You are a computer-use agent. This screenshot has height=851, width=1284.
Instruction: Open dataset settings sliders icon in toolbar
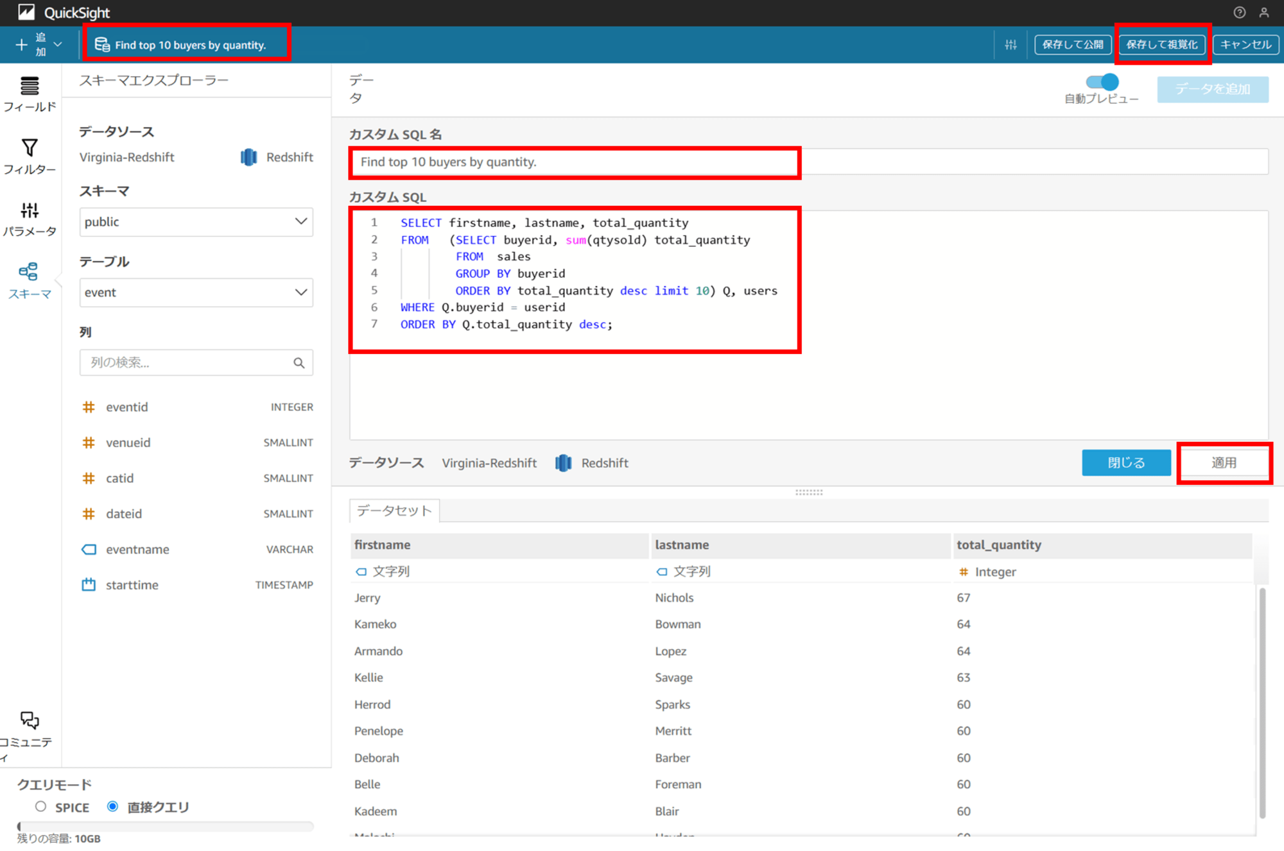[x=1011, y=44]
